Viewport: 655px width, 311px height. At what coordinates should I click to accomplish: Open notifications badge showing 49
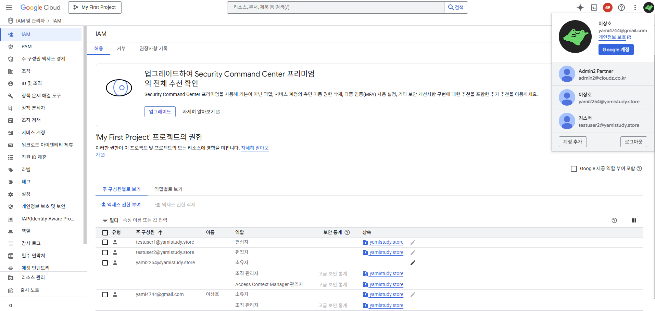coord(608,8)
